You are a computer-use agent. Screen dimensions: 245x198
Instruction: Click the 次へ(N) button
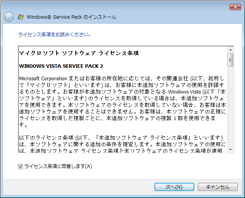click(x=174, y=187)
